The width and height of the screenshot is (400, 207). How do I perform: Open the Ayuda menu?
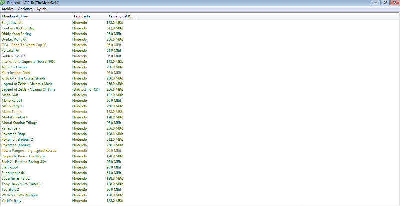tap(41, 9)
